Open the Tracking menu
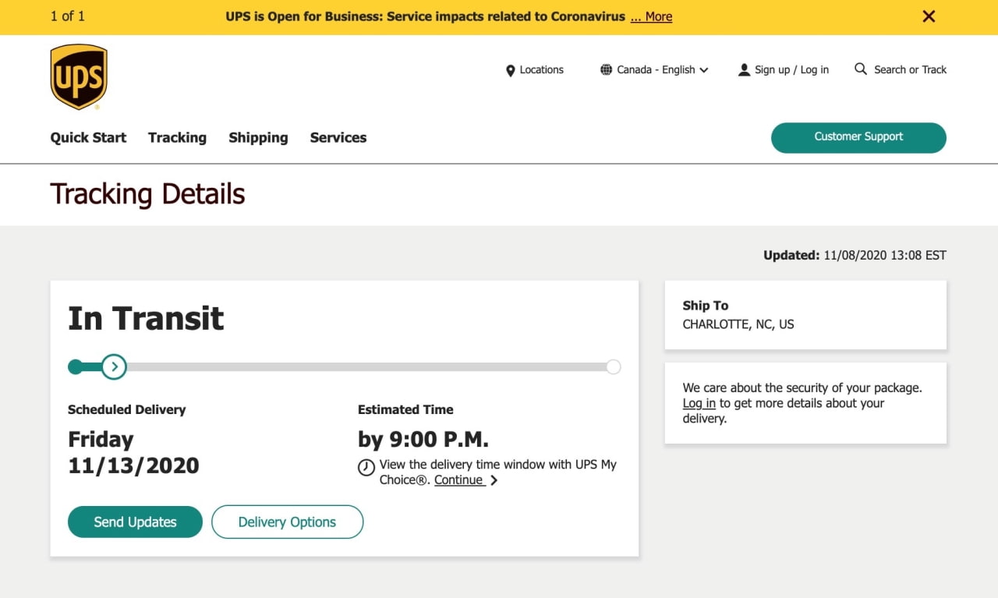 coord(177,137)
